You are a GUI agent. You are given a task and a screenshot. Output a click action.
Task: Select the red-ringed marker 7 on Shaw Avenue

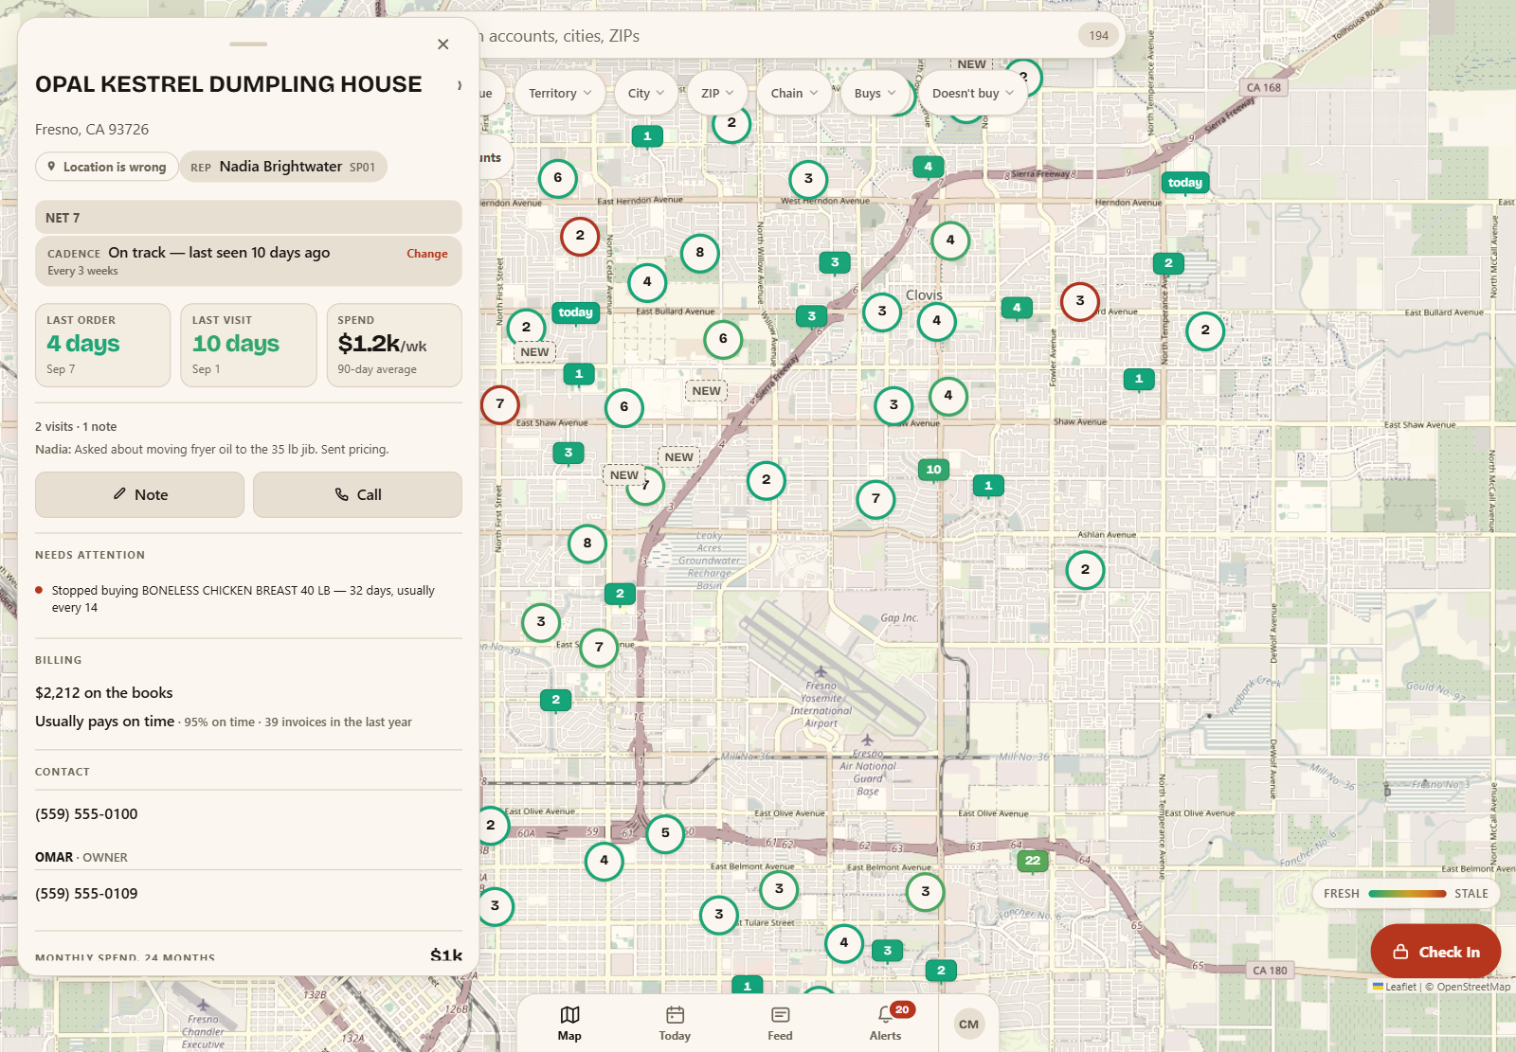coord(499,404)
